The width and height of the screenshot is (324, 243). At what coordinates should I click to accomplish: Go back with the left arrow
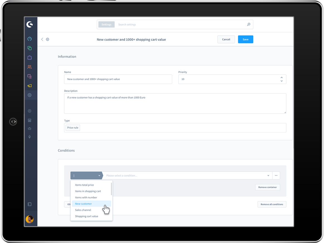pos(42,39)
